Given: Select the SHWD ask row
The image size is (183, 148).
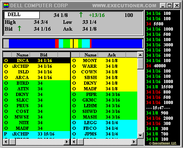Looking at the screenshot, I should pyautogui.click(x=104, y=111).
